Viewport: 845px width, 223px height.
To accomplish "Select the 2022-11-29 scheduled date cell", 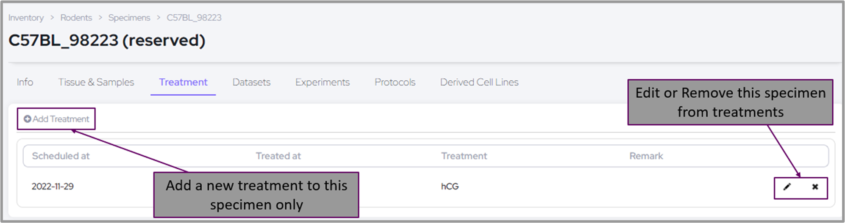I will tap(53, 187).
